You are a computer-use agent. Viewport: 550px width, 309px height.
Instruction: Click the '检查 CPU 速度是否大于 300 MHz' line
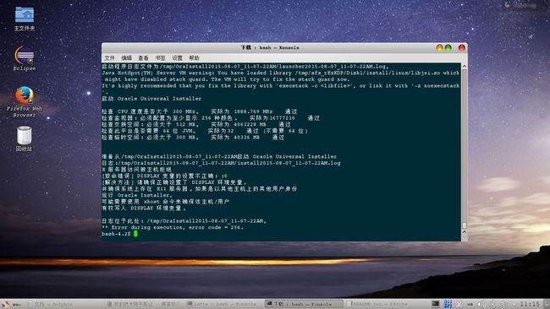[x=199, y=111]
